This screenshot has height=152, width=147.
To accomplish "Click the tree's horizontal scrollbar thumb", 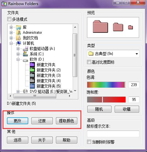I will click(x=35, y=96).
